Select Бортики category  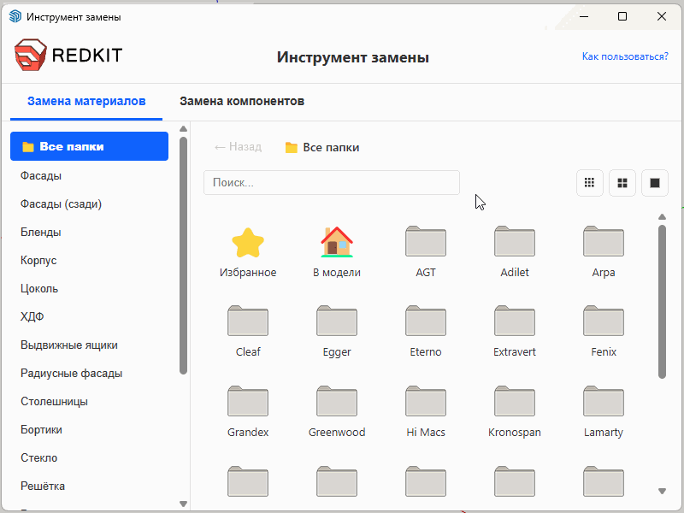point(90,430)
